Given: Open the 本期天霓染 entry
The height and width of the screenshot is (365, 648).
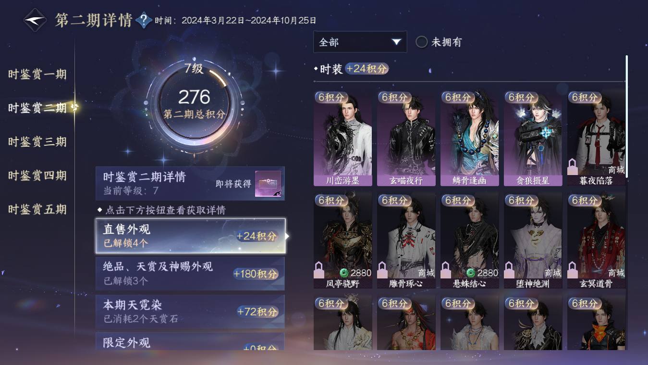Looking at the screenshot, I should 190,312.
